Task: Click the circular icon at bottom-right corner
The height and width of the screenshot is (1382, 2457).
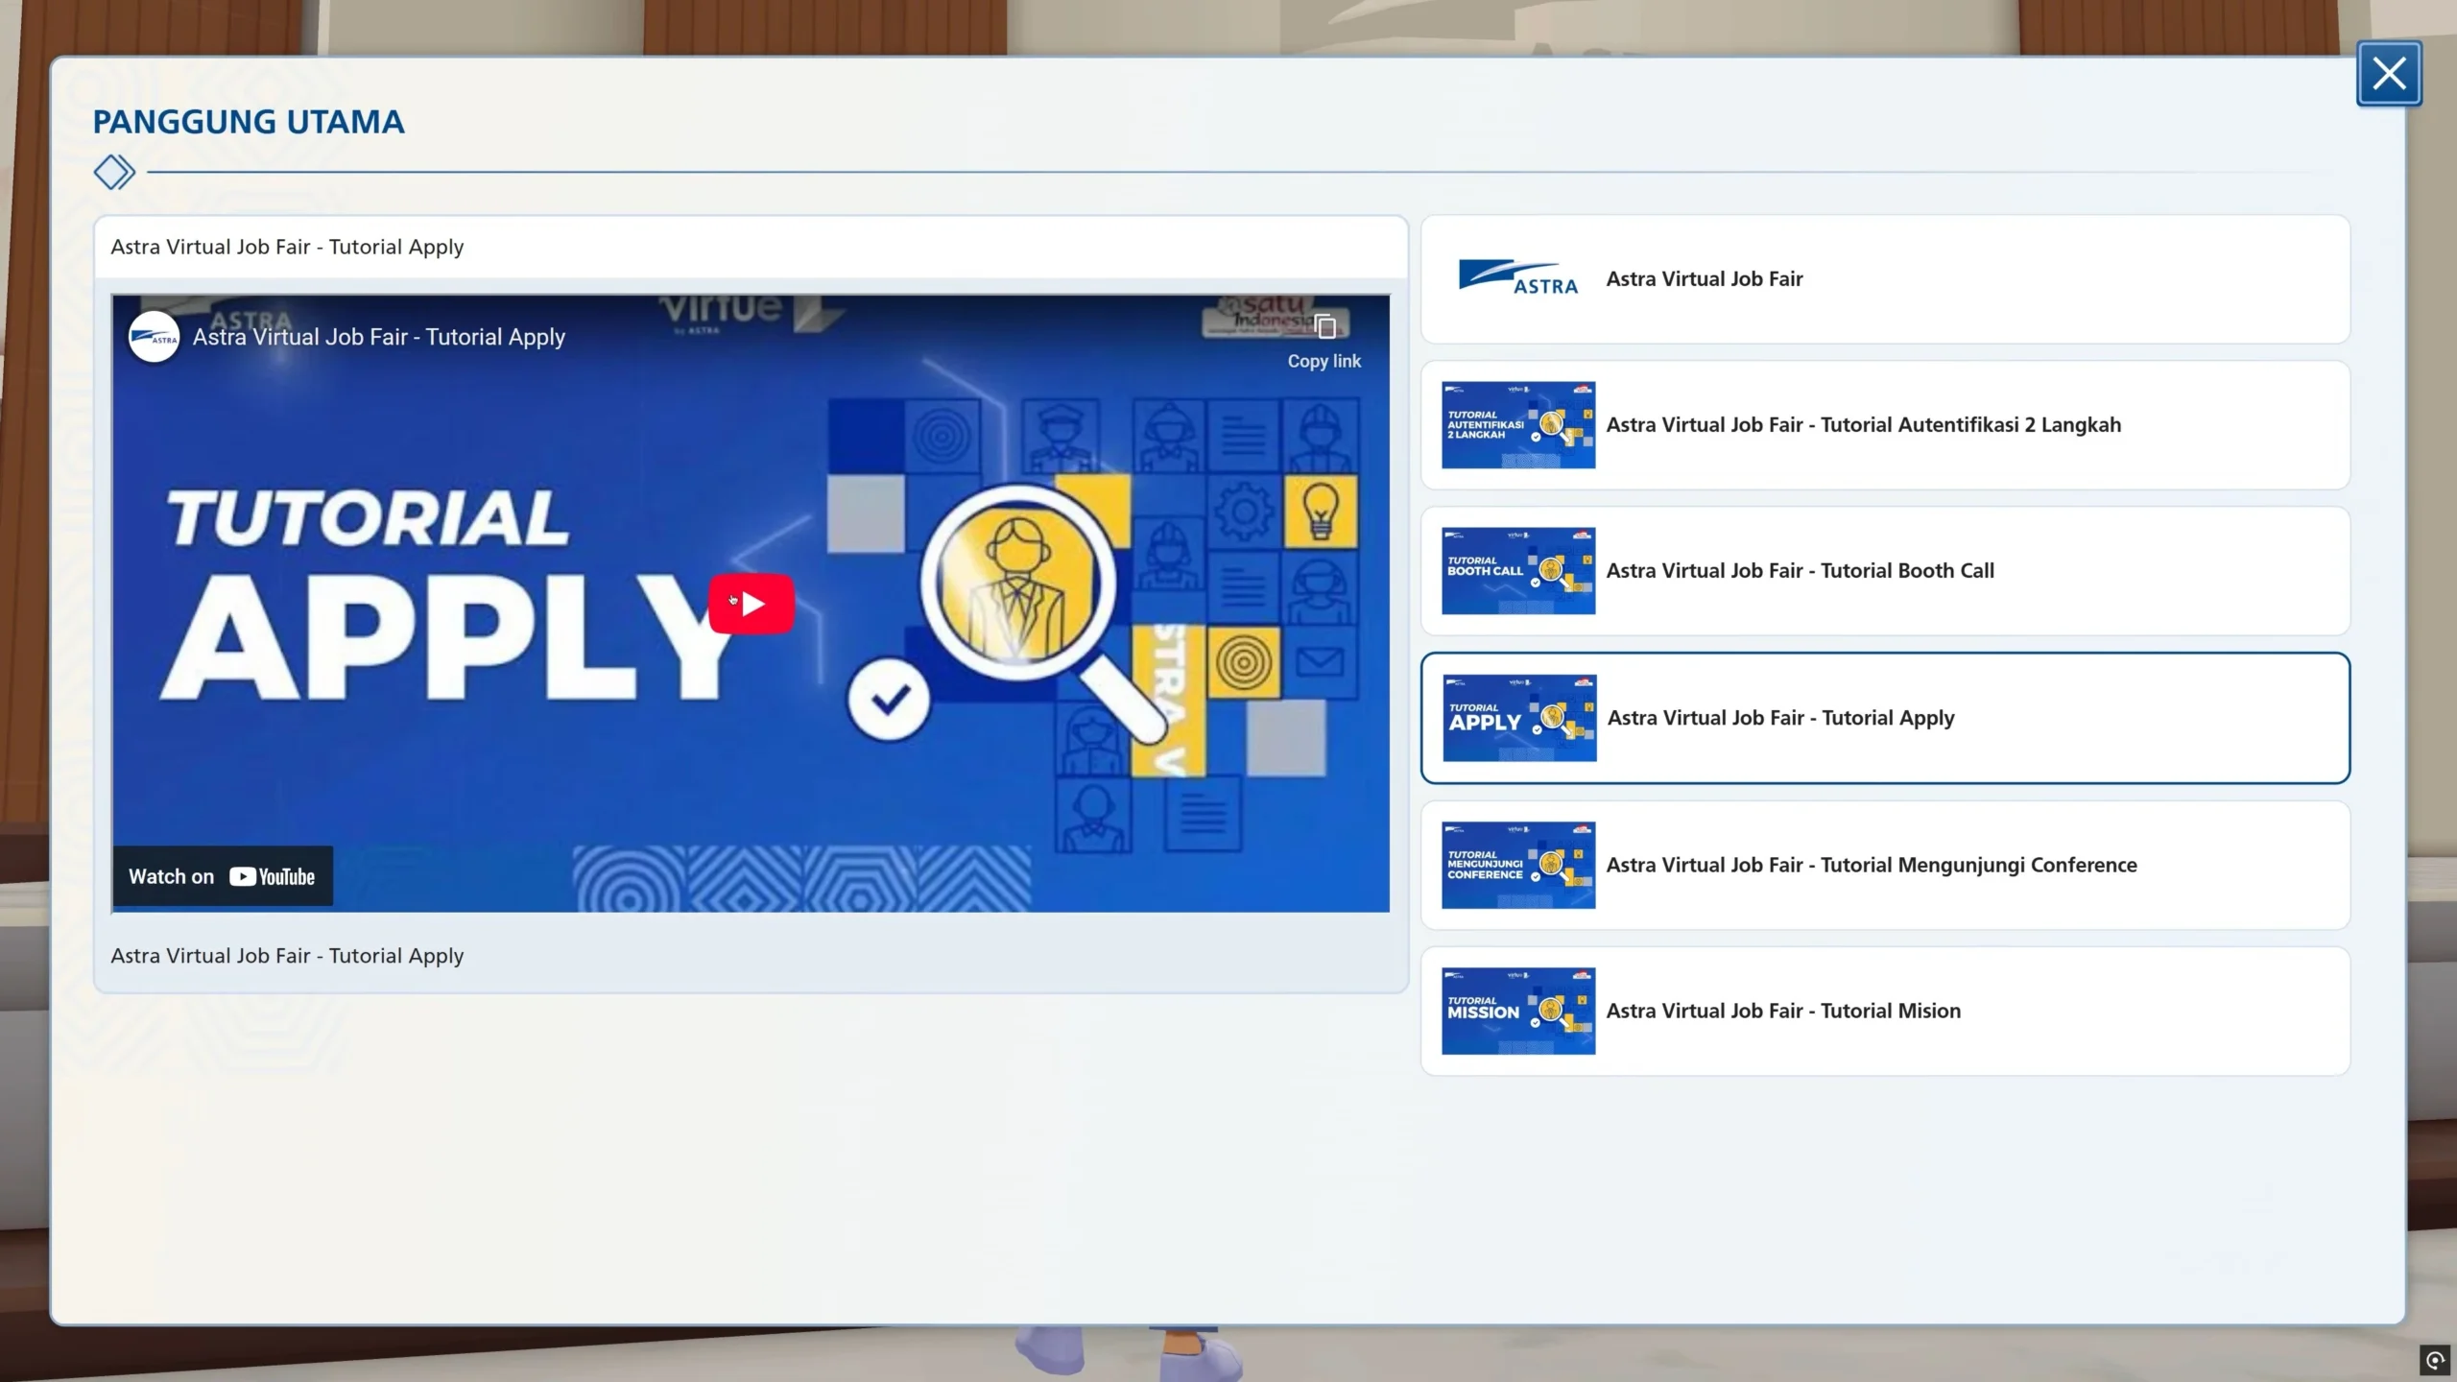Action: pos(2435,1360)
